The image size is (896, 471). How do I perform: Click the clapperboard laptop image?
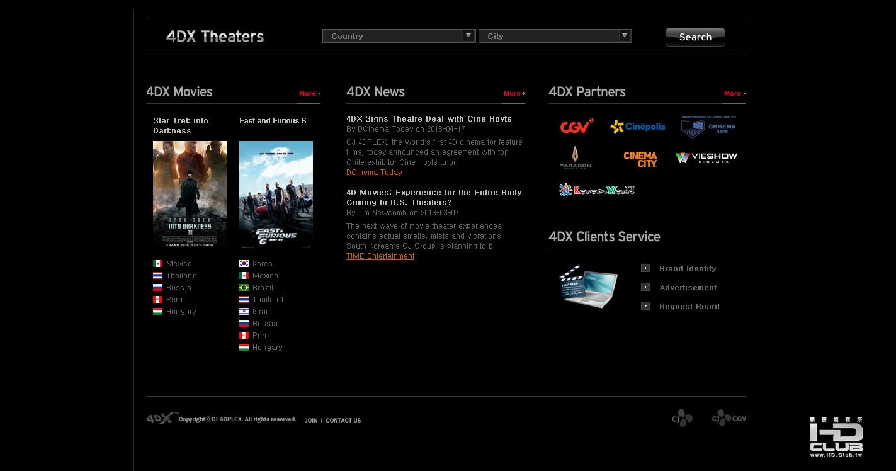point(588,287)
